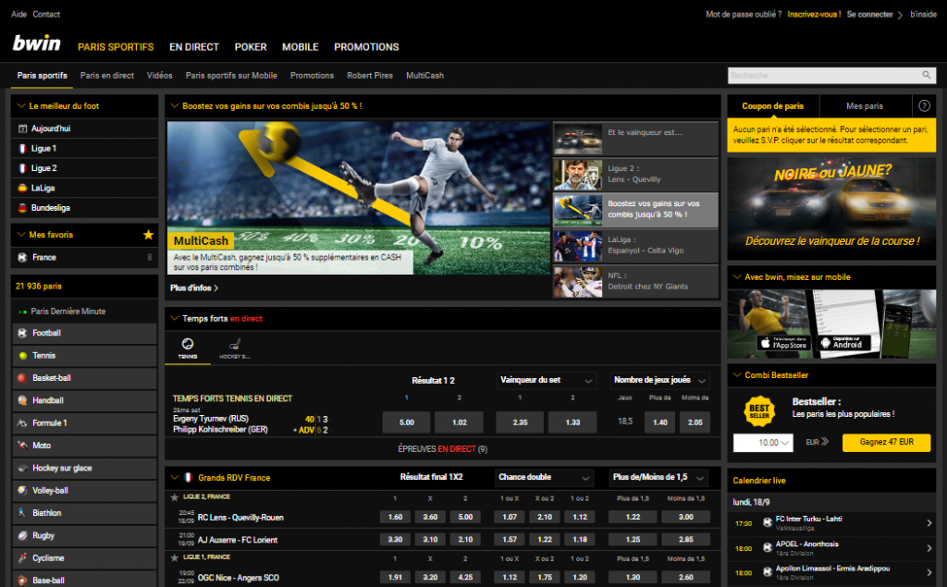Click the Volley-ball sidebar icon
Viewport: 947px width, 587px height.
point(22,490)
